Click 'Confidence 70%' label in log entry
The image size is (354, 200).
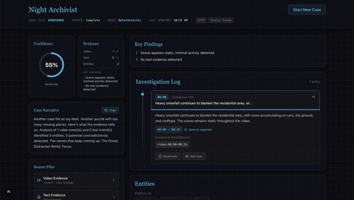182,97
